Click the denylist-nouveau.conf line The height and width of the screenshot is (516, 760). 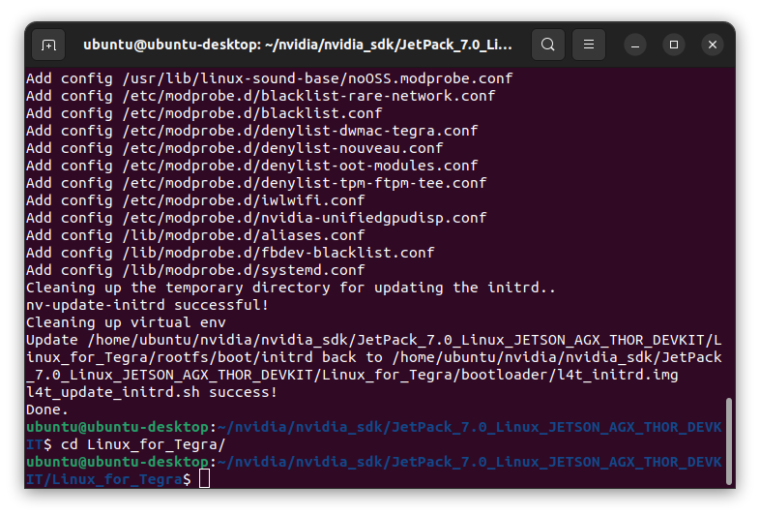235,148
